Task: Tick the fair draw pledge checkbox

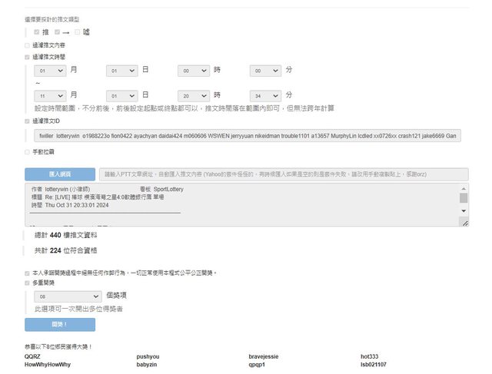Action: [28, 273]
